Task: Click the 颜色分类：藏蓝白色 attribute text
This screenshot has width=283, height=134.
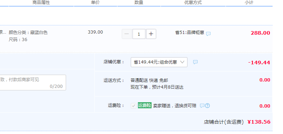Action: pyautogui.click(x=28, y=33)
